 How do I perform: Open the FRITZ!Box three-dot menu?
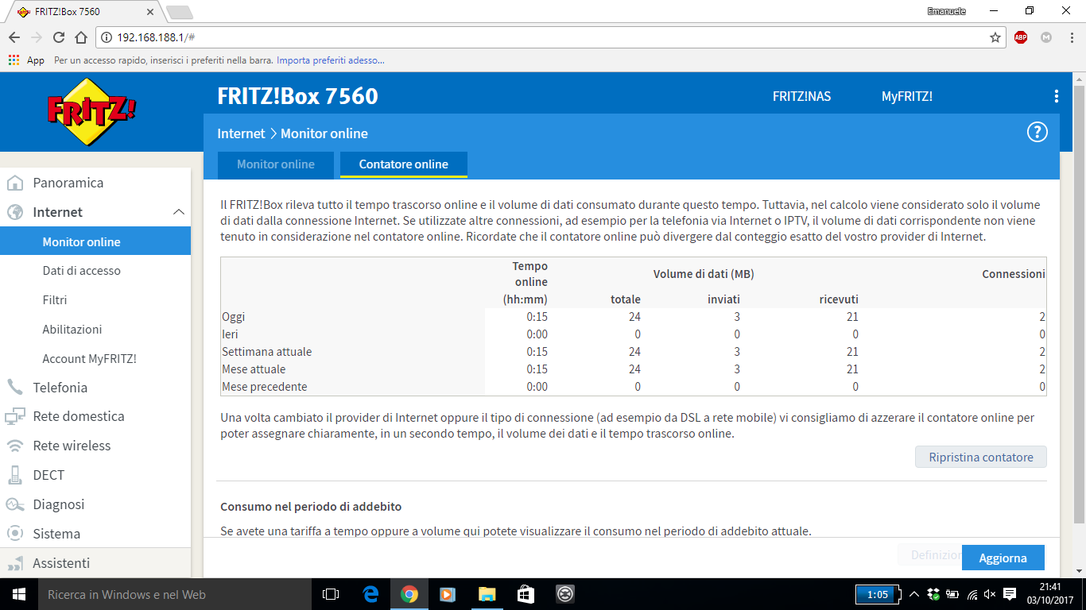pos(1057,96)
